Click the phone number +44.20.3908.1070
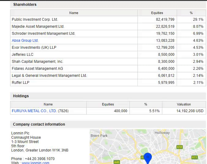 click(x=40, y=159)
